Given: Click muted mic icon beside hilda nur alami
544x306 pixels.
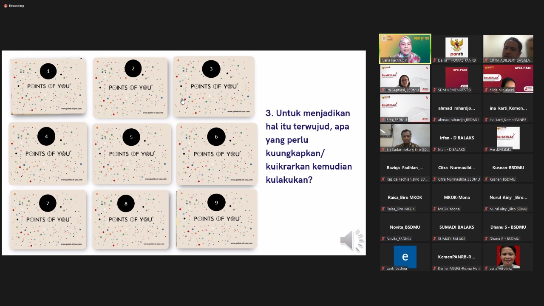Looking at the screenshot, I should (x=486, y=90).
